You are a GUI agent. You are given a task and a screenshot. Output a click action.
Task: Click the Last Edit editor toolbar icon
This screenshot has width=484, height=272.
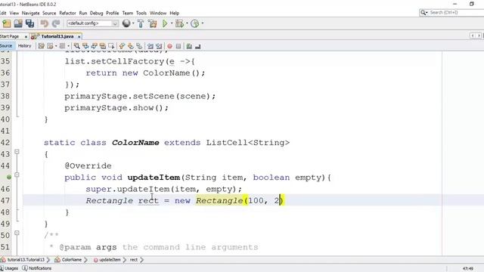coord(41,46)
